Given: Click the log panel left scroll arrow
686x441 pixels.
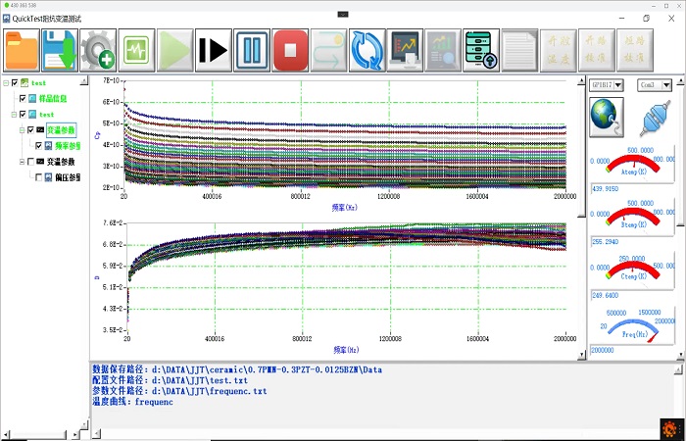Looking at the screenshot, I should 96,434.
